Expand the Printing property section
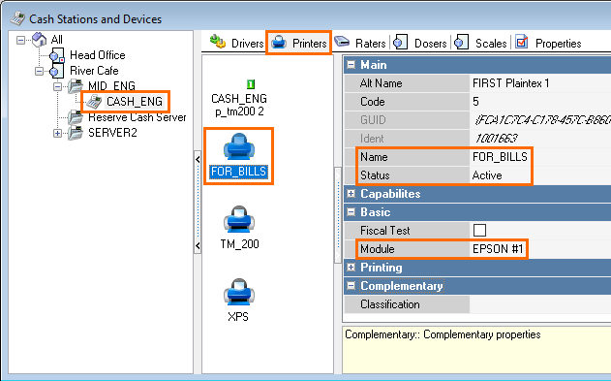 [351, 268]
